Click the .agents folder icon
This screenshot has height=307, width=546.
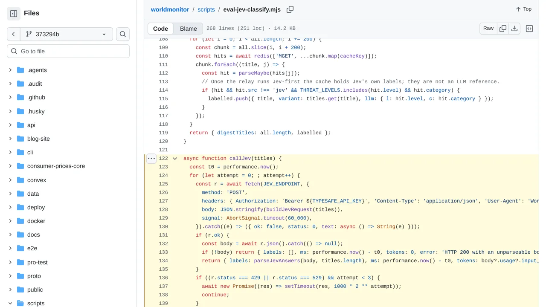coord(20,70)
